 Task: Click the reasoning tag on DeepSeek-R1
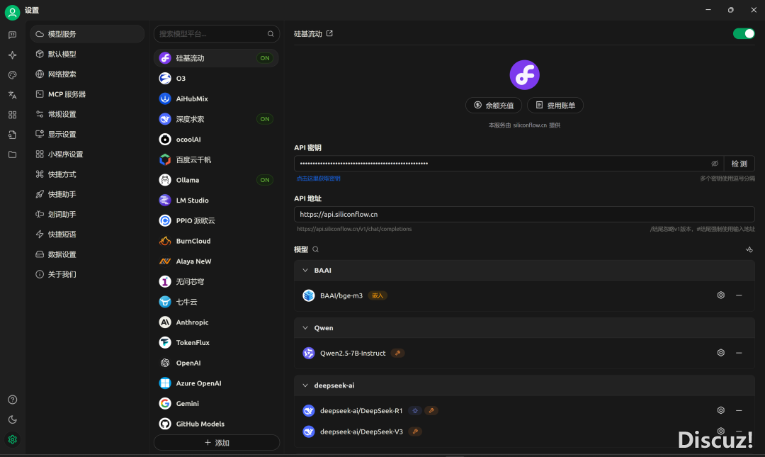pyautogui.click(x=415, y=411)
